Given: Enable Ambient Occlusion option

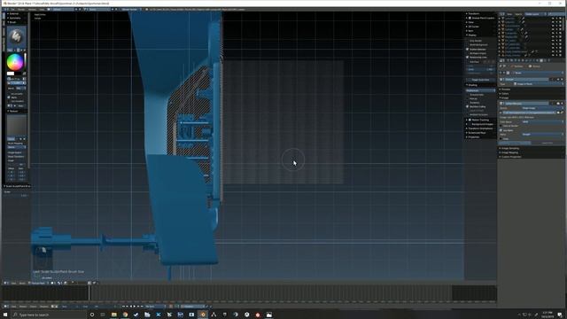Looking at the screenshot, I should (468, 114).
